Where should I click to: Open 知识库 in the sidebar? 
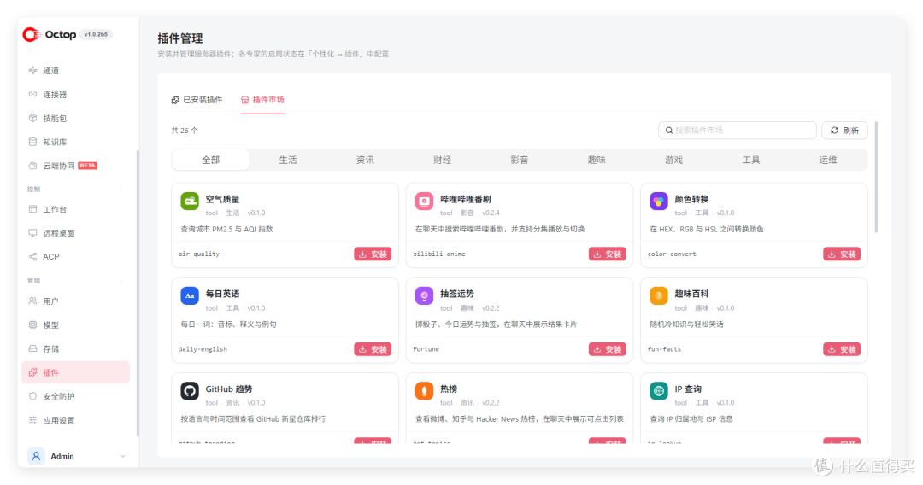coord(75,142)
